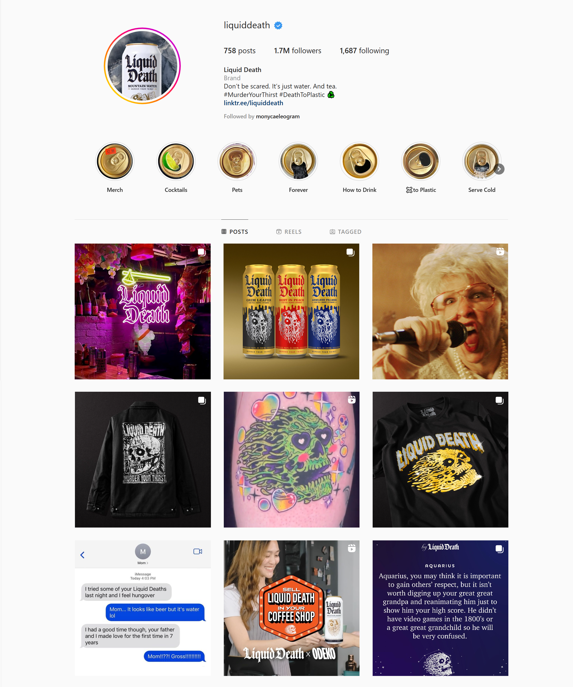This screenshot has height=687, width=573.
Task: Open the Cocktails story highlight
Action: tap(176, 161)
